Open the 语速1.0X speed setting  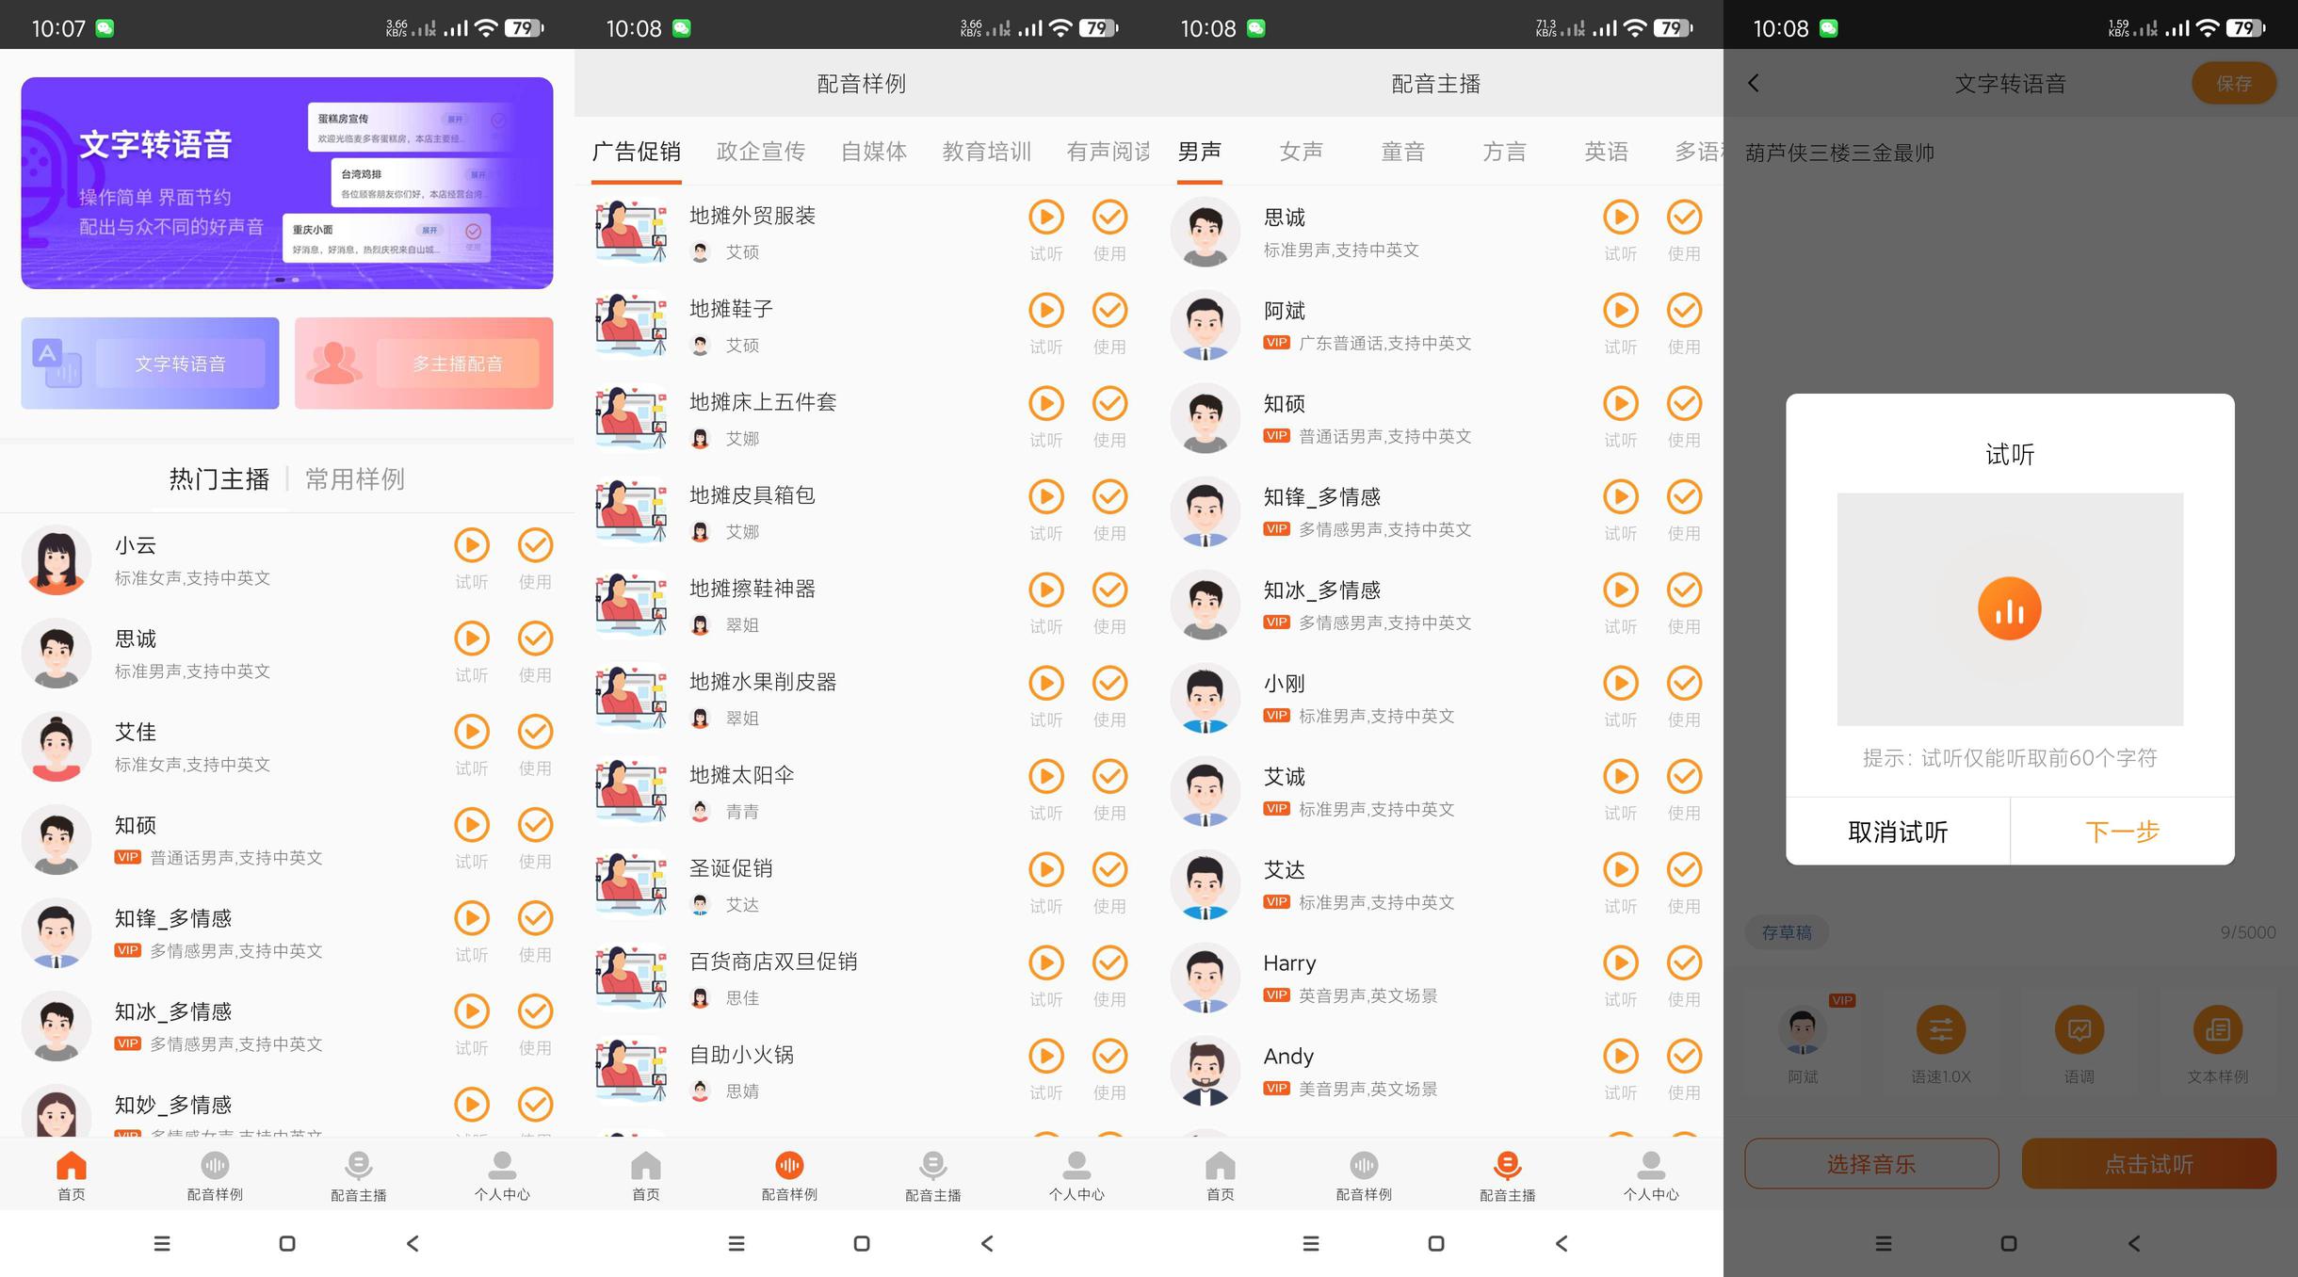tap(1940, 1030)
